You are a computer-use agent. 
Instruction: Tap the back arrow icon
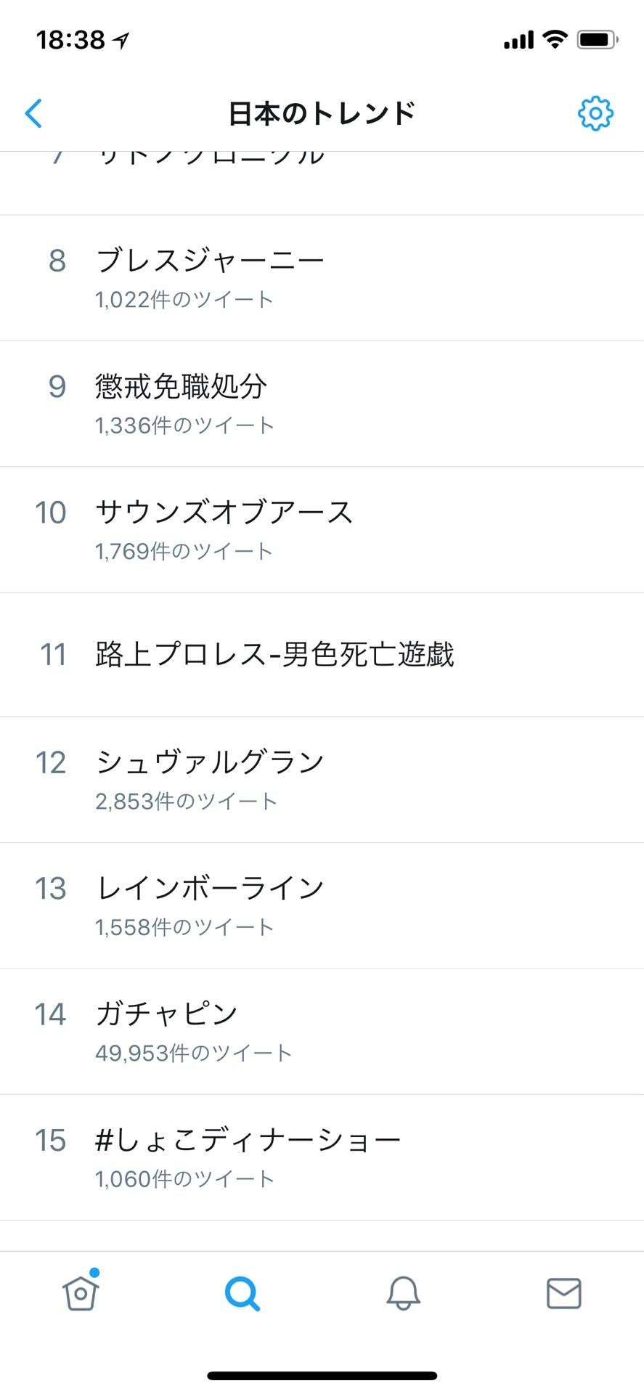point(33,113)
